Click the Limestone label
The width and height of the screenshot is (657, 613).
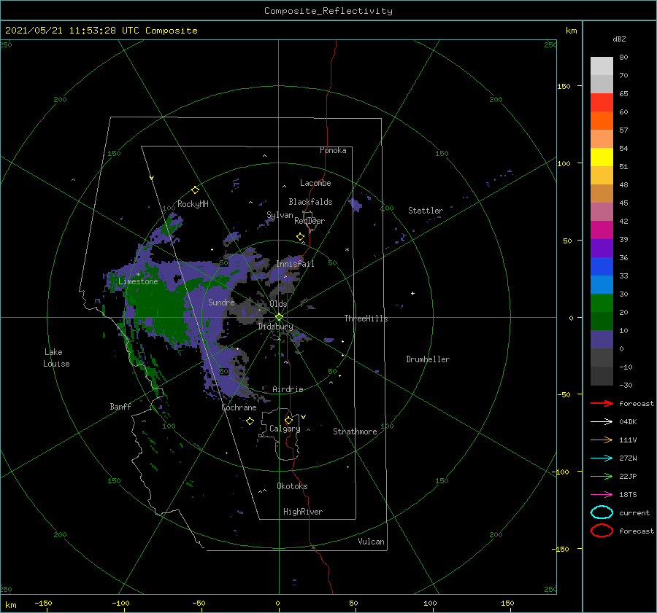138,281
